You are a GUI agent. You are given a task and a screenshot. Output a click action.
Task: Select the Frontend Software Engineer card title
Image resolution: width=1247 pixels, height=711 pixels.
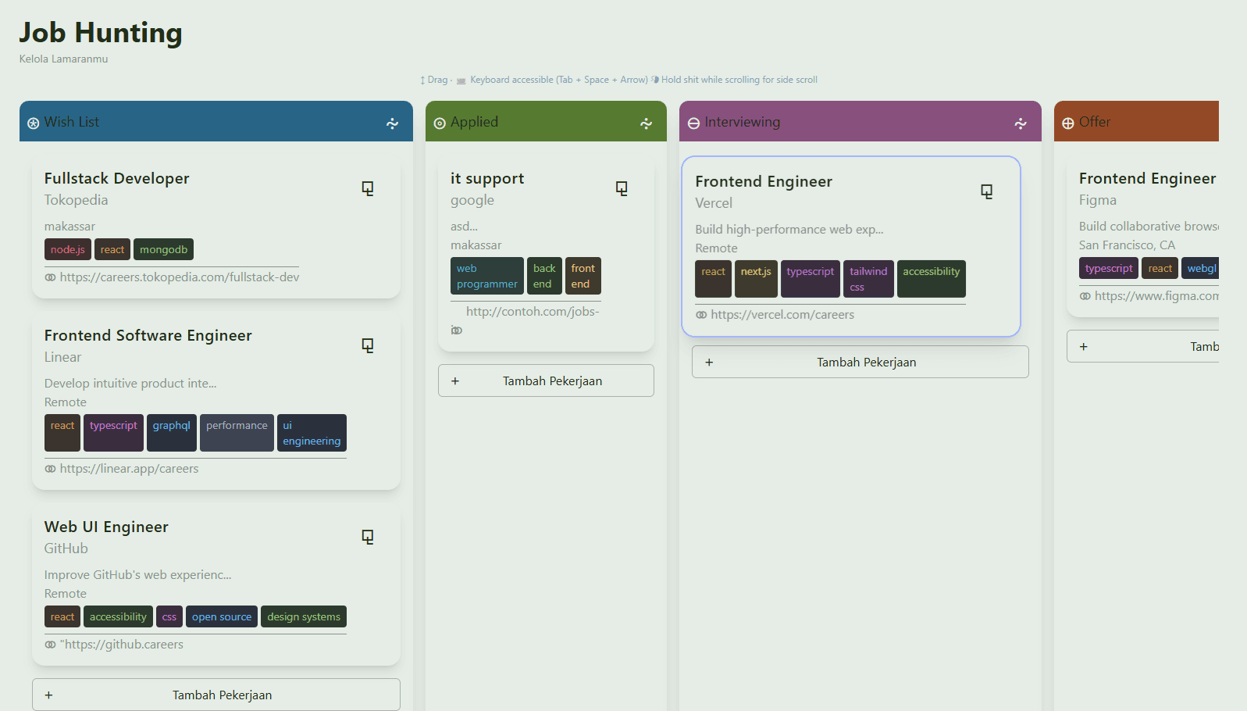pyautogui.click(x=148, y=335)
